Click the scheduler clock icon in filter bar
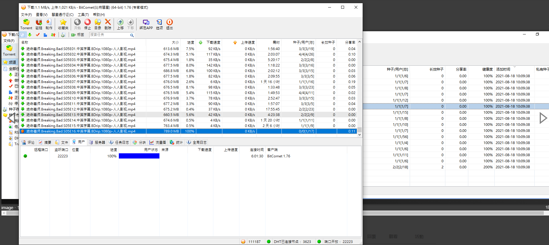549x245 pixels. click(x=63, y=35)
